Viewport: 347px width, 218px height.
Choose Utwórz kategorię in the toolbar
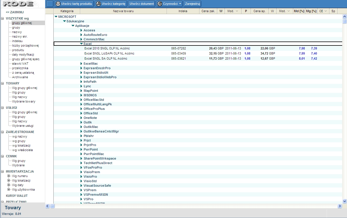point(111,4)
